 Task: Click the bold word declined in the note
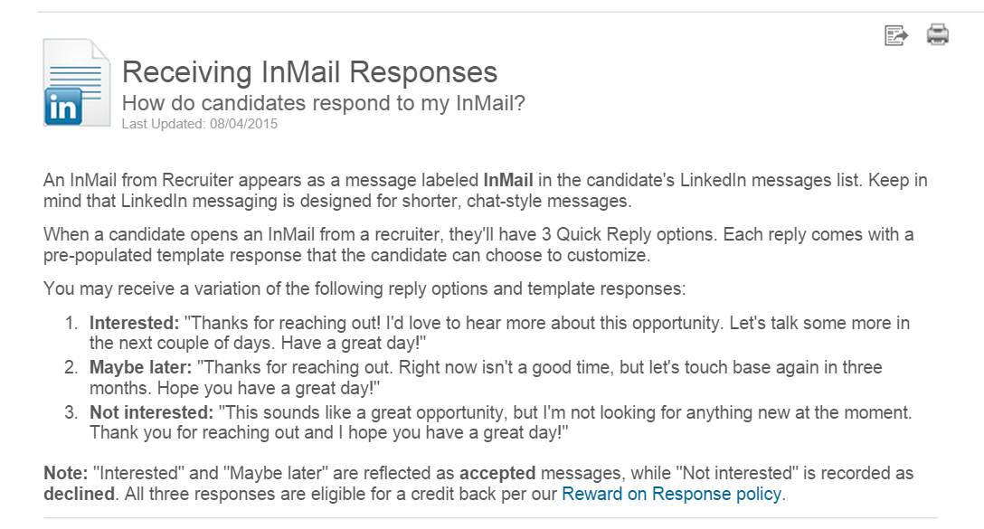pos(79,494)
